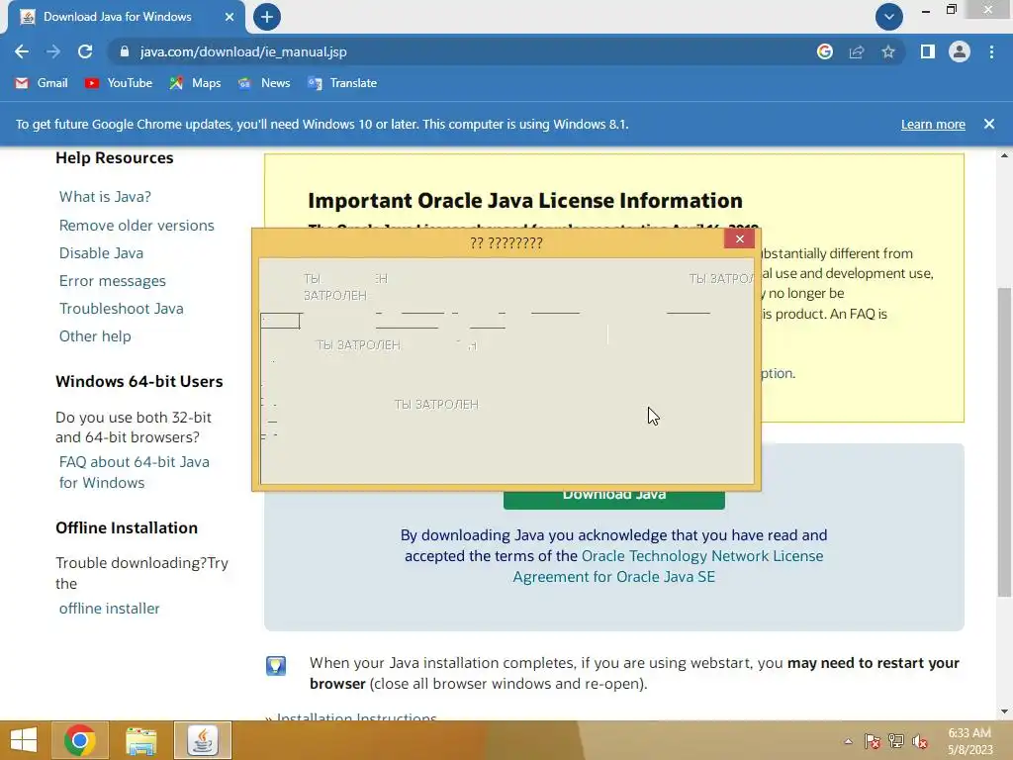Open the YouTube bookmark
The height and width of the screenshot is (760, 1013).
(x=119, y=83)
